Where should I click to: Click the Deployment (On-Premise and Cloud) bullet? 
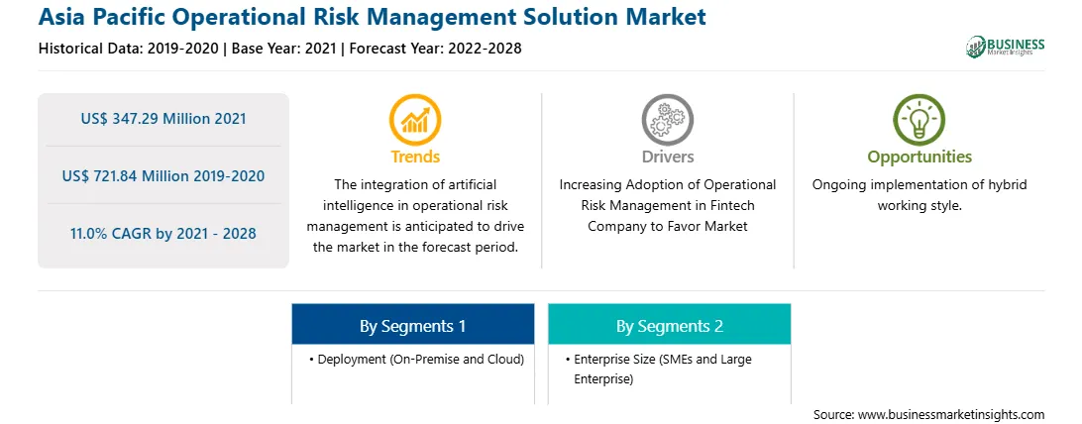pos(417,360)
